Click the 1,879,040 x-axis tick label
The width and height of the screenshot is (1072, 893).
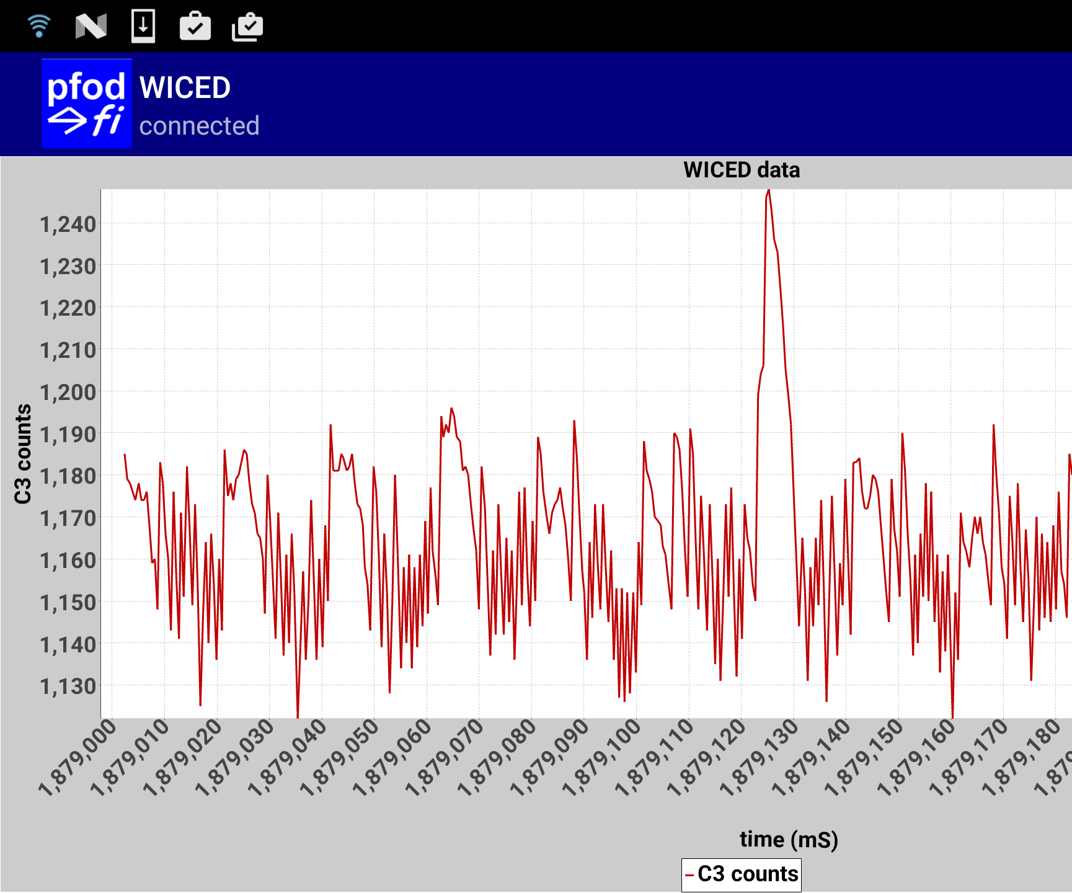(287, 758)
